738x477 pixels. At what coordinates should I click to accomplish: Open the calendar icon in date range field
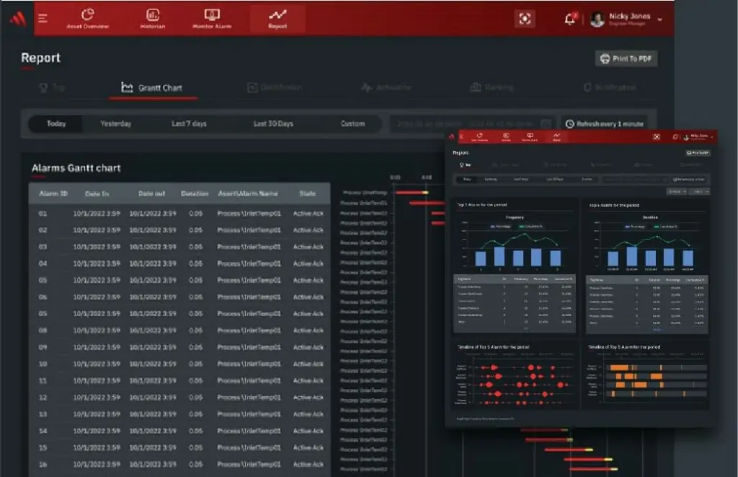pos(546,124)
